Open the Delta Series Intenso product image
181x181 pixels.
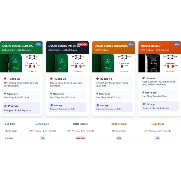pos(67,63)
